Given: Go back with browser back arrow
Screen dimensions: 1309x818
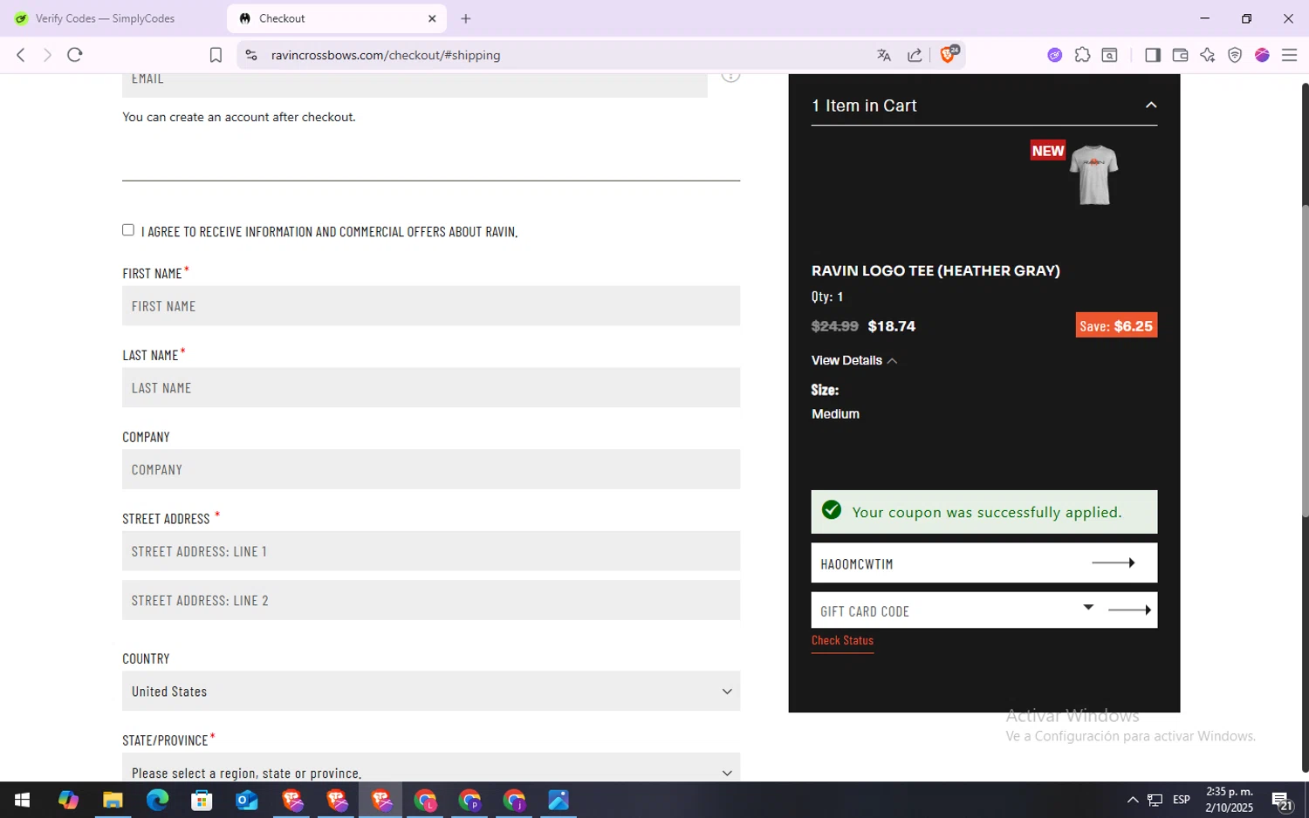Looking at the screenshot, I should click(21, 55).
